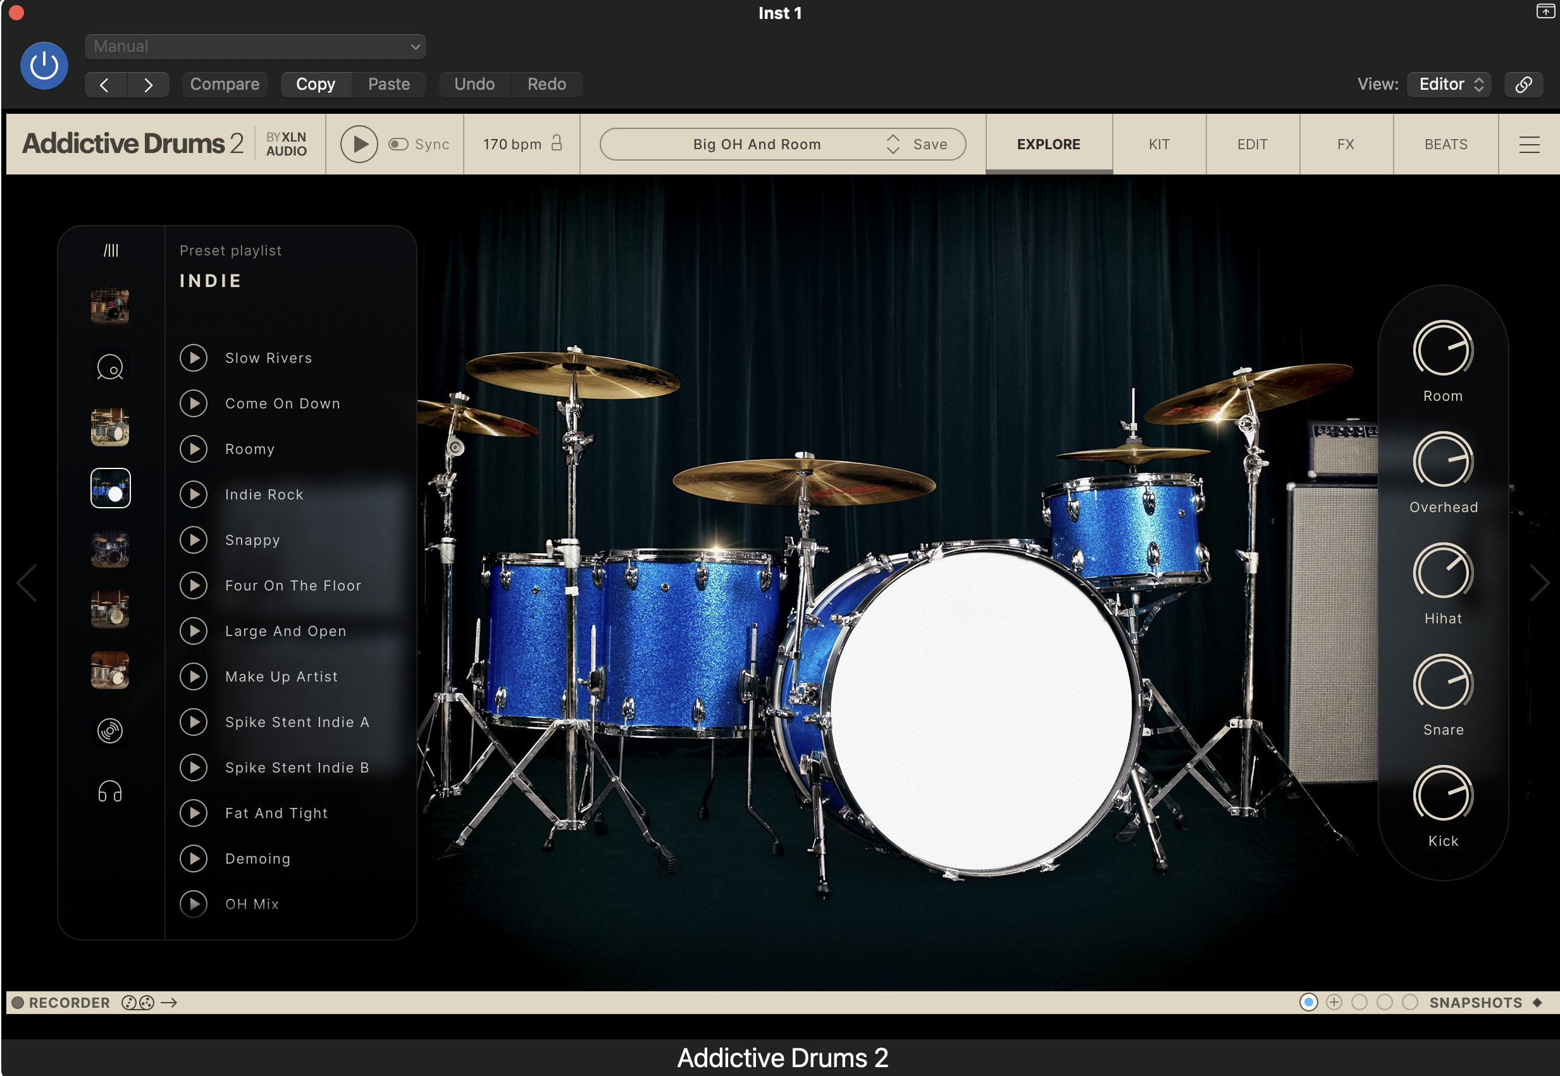
Task: Click the playlist library bars icon
Action: point(111,251)
